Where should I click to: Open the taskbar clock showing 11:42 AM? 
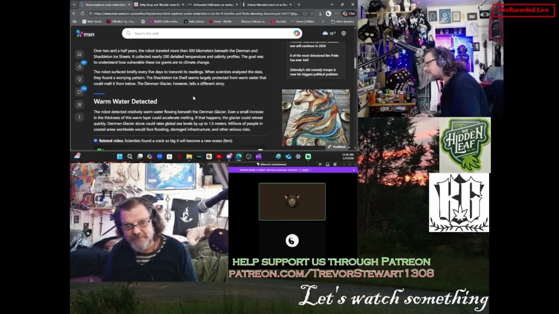click(x=348, y=157)
